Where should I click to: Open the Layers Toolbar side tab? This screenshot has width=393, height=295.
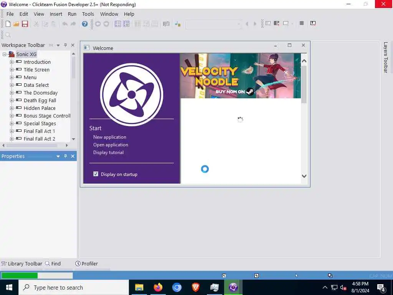385,57
